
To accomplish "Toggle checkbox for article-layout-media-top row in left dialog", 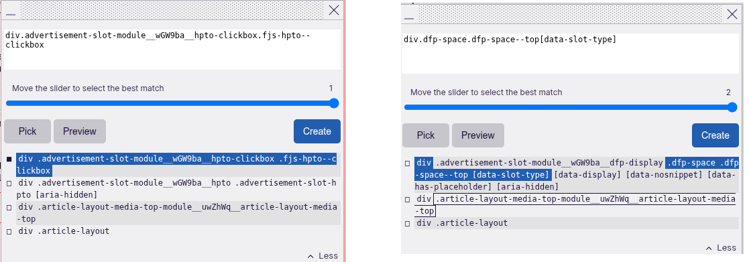I will (9, 208).
